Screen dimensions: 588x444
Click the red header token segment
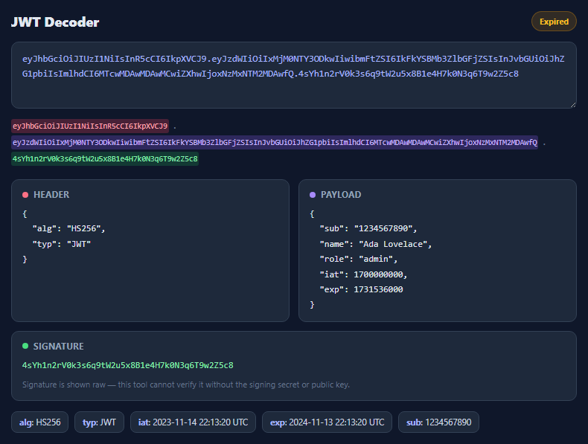90,126
